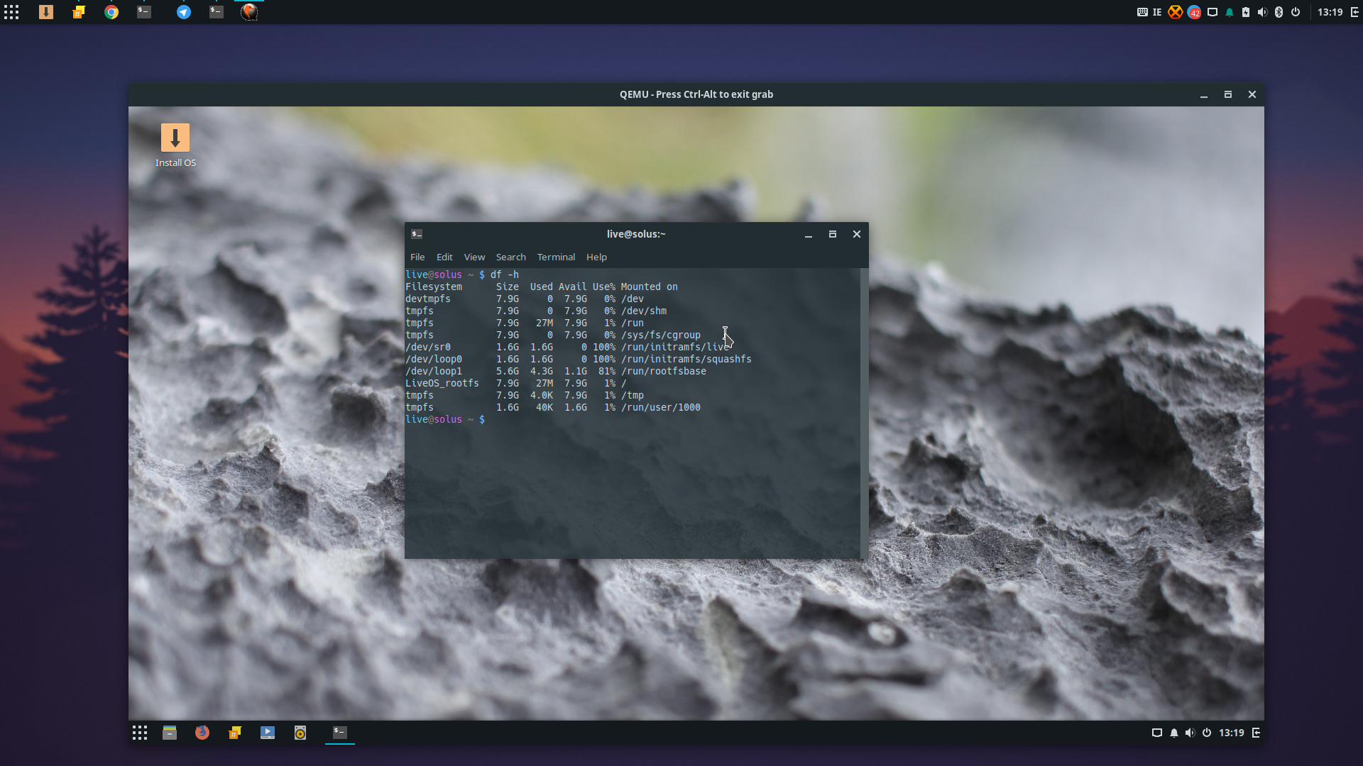The height and width of the screenshot is (766, 1363).
Task: Click '/dev/loop1' in the terminal output
Action: pyautogui.click(x=434, y=371)
